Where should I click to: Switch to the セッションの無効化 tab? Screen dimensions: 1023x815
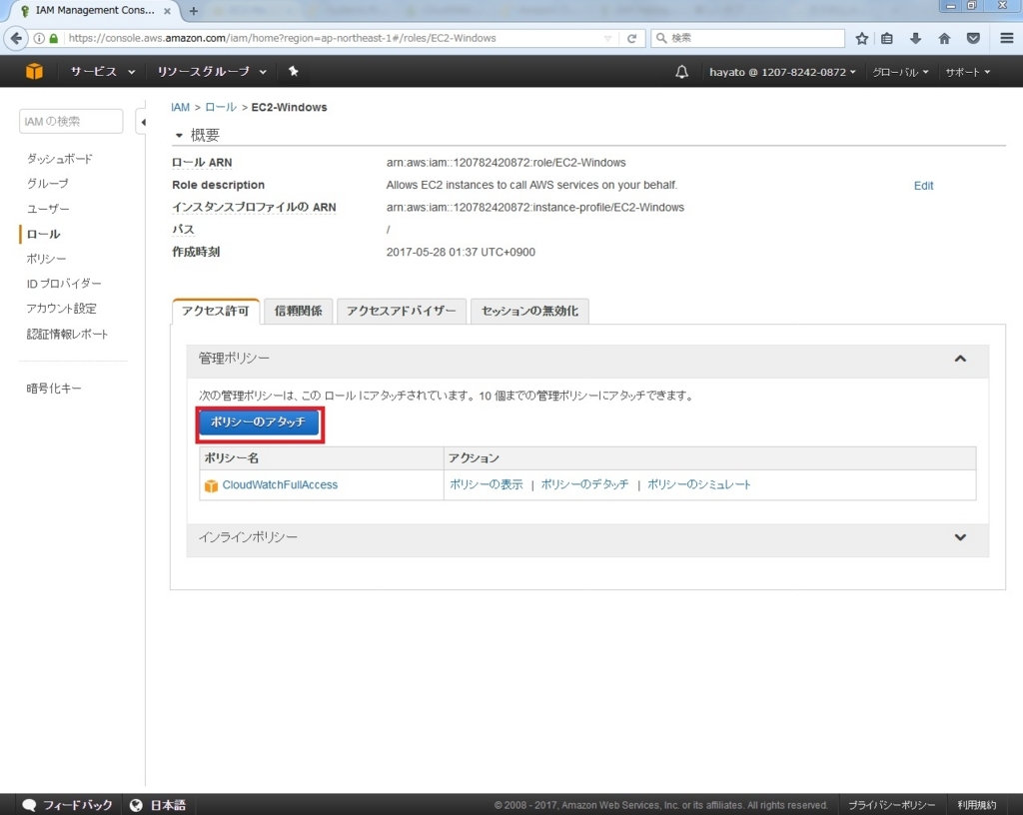tap(529, 311)
